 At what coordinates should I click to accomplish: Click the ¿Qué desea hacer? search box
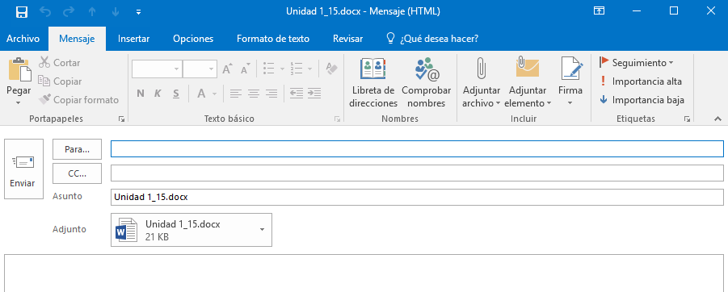coord(432,39)
